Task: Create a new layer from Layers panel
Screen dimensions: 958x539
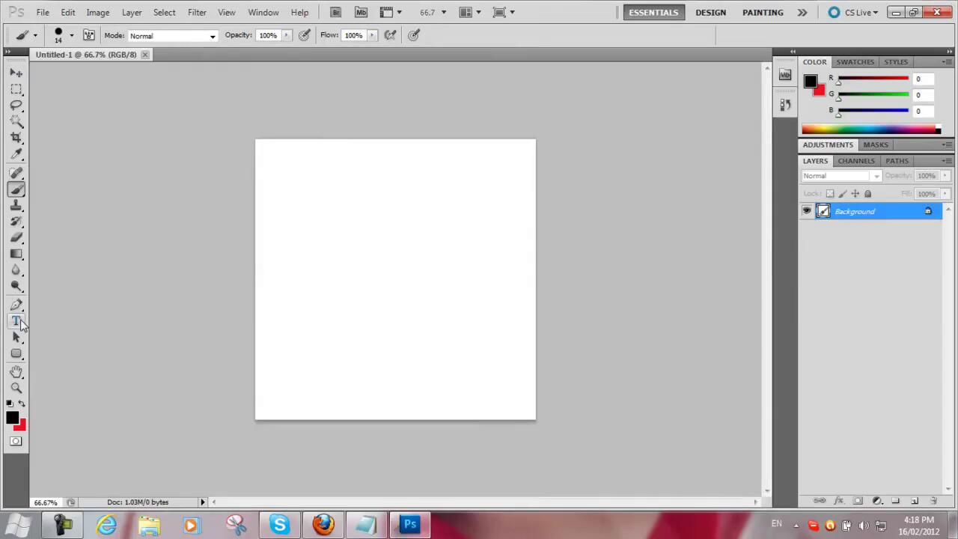Action: [915, 501]
